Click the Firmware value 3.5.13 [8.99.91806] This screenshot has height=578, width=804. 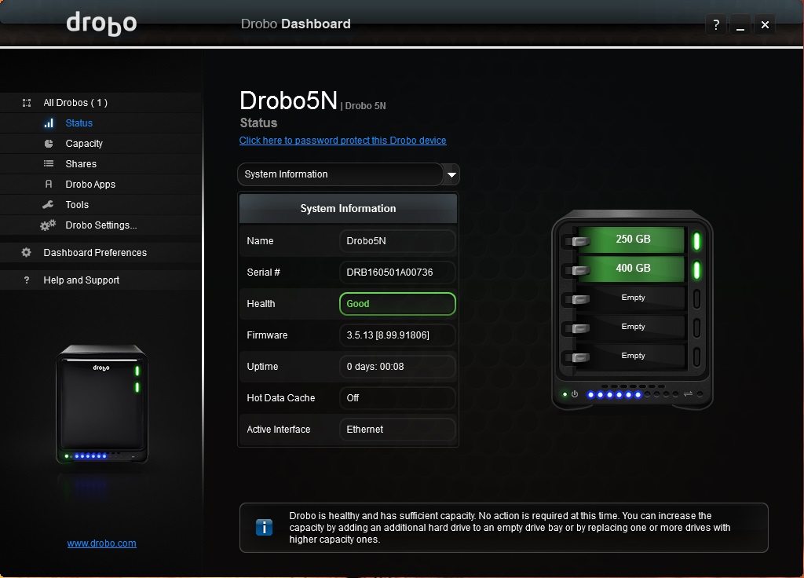(x=397, y=335)
